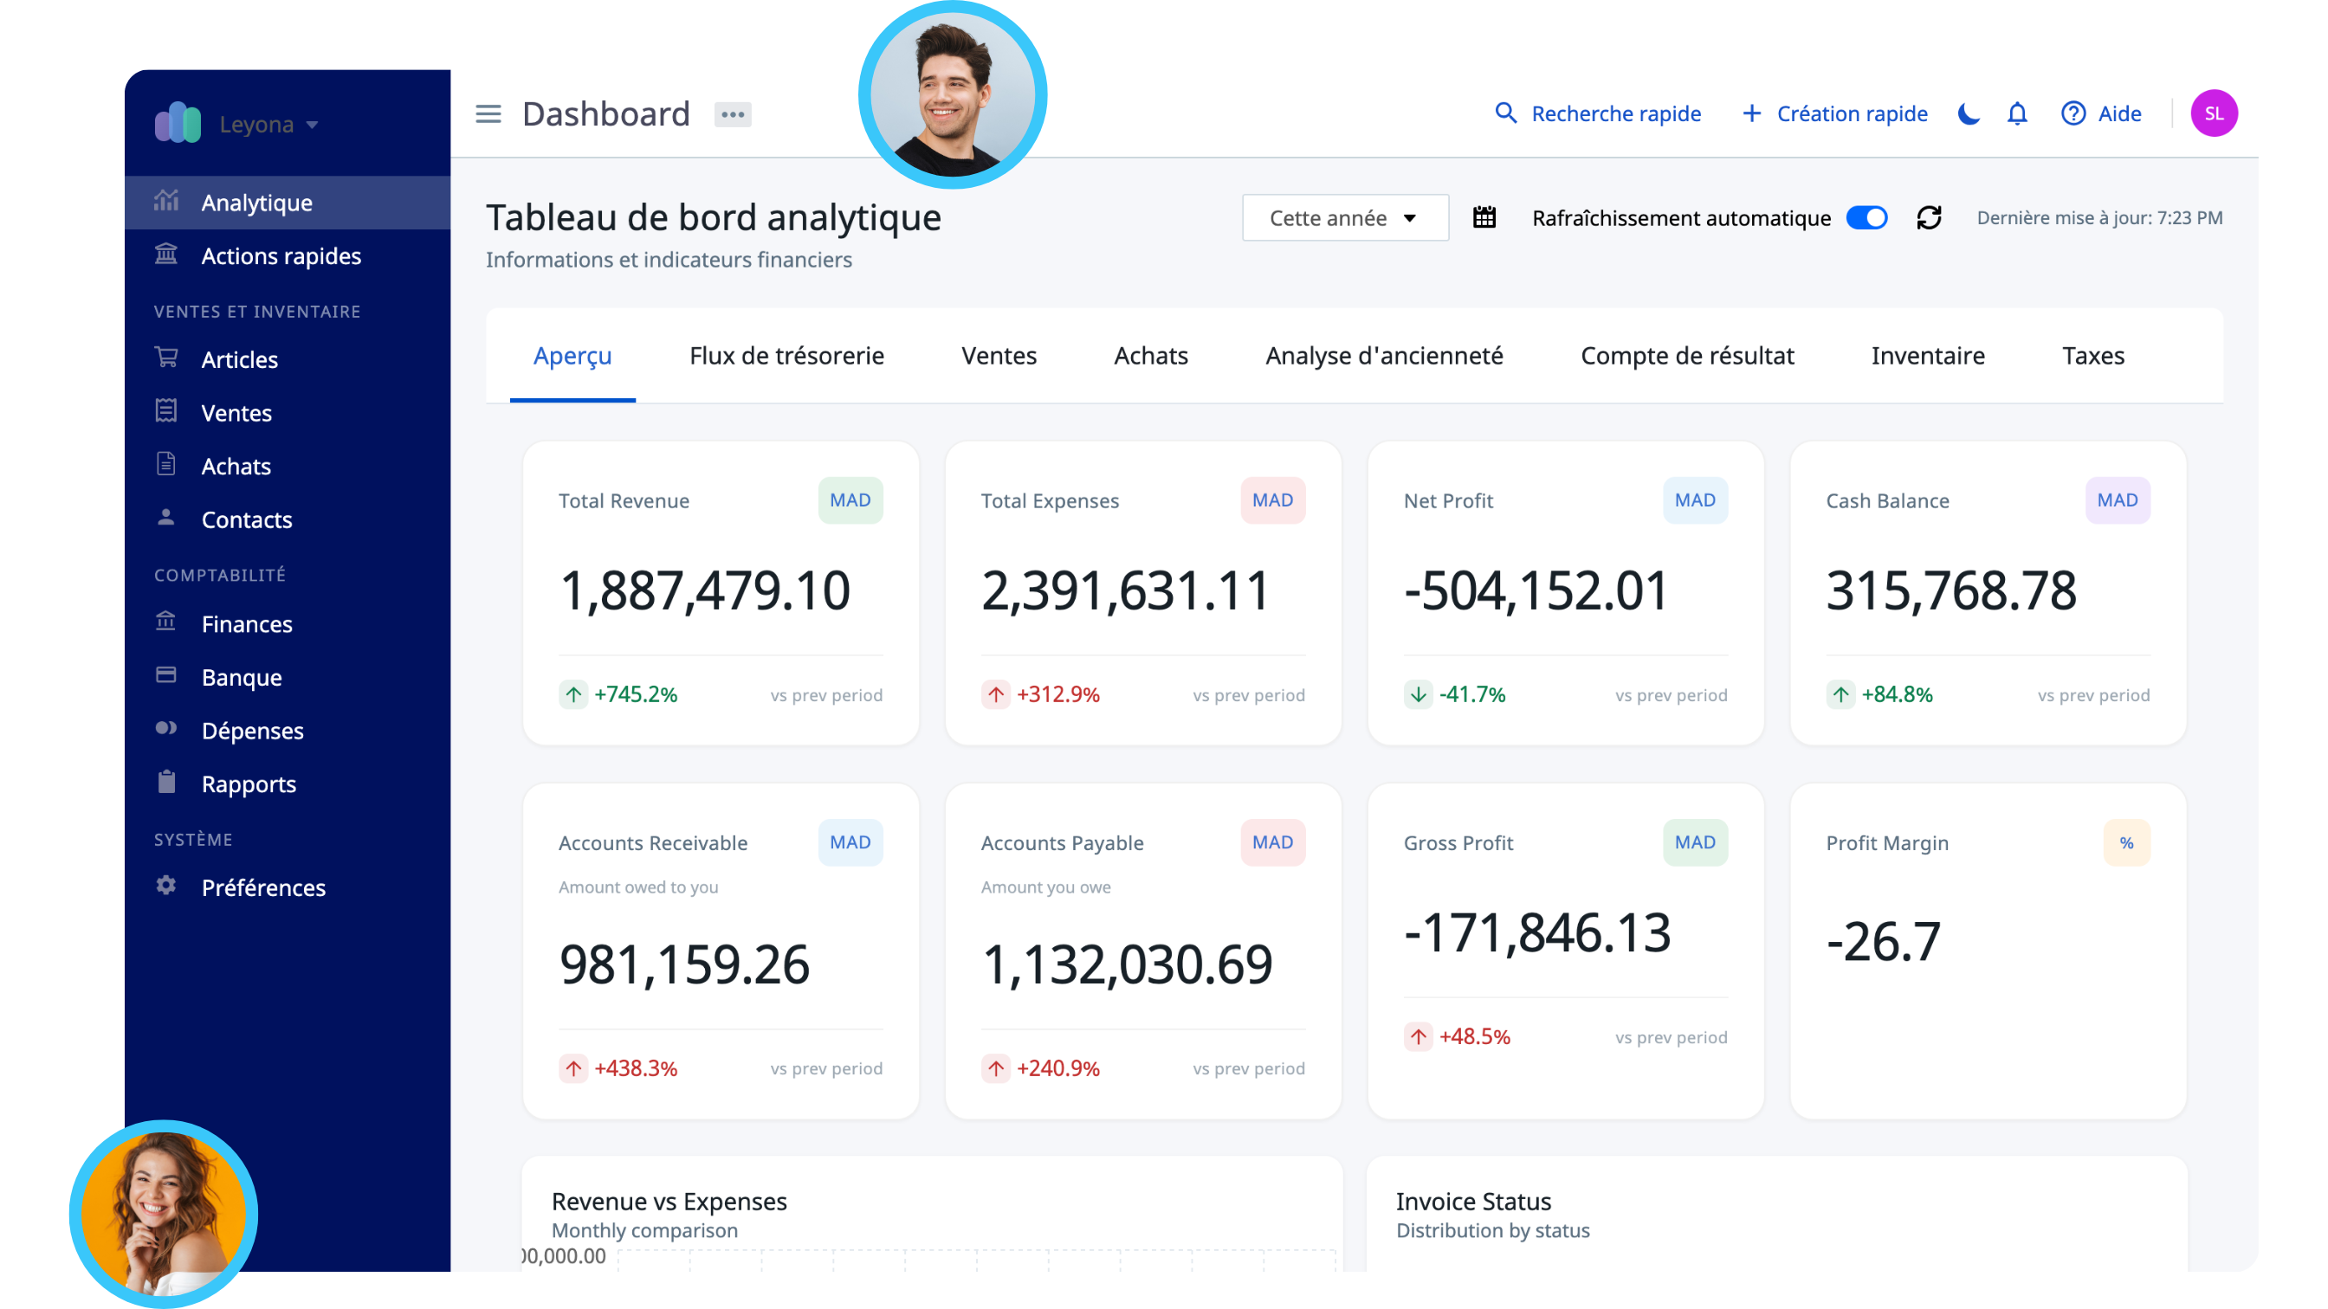Image resolution: width=2328 pixels, height=1309 pixels.
Task: Click the SL profile avatar
Action: [2215, 113]
